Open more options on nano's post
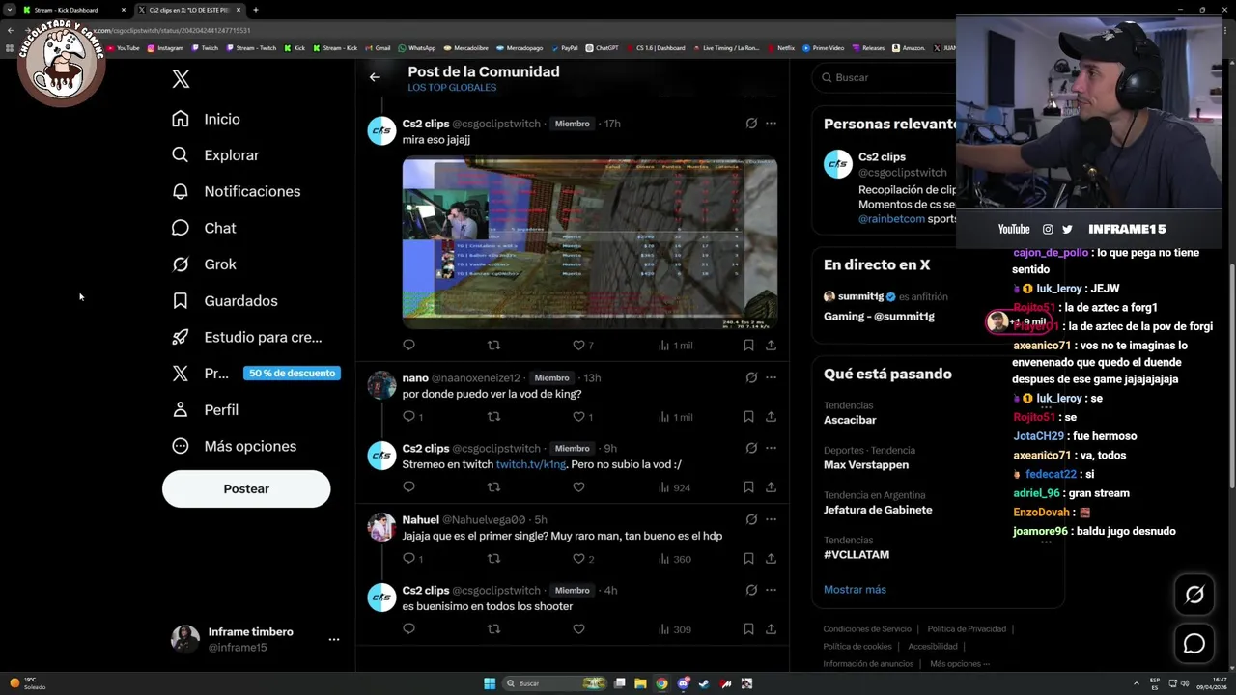 [x=771, y=377]
